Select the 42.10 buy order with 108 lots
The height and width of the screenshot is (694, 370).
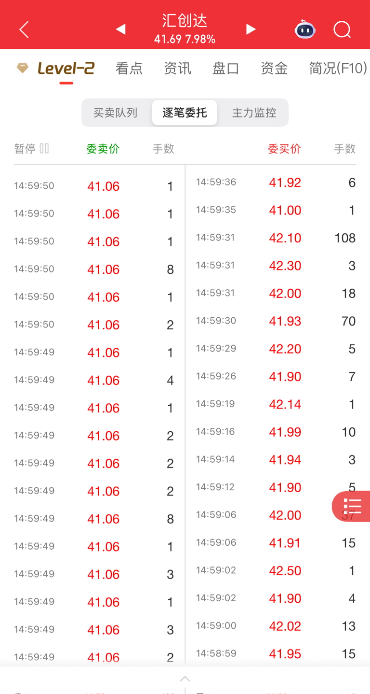coord(285,238)
